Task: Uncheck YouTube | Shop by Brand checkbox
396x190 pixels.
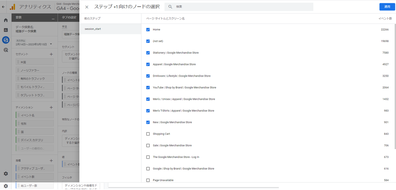Action: tap(148, 88)
